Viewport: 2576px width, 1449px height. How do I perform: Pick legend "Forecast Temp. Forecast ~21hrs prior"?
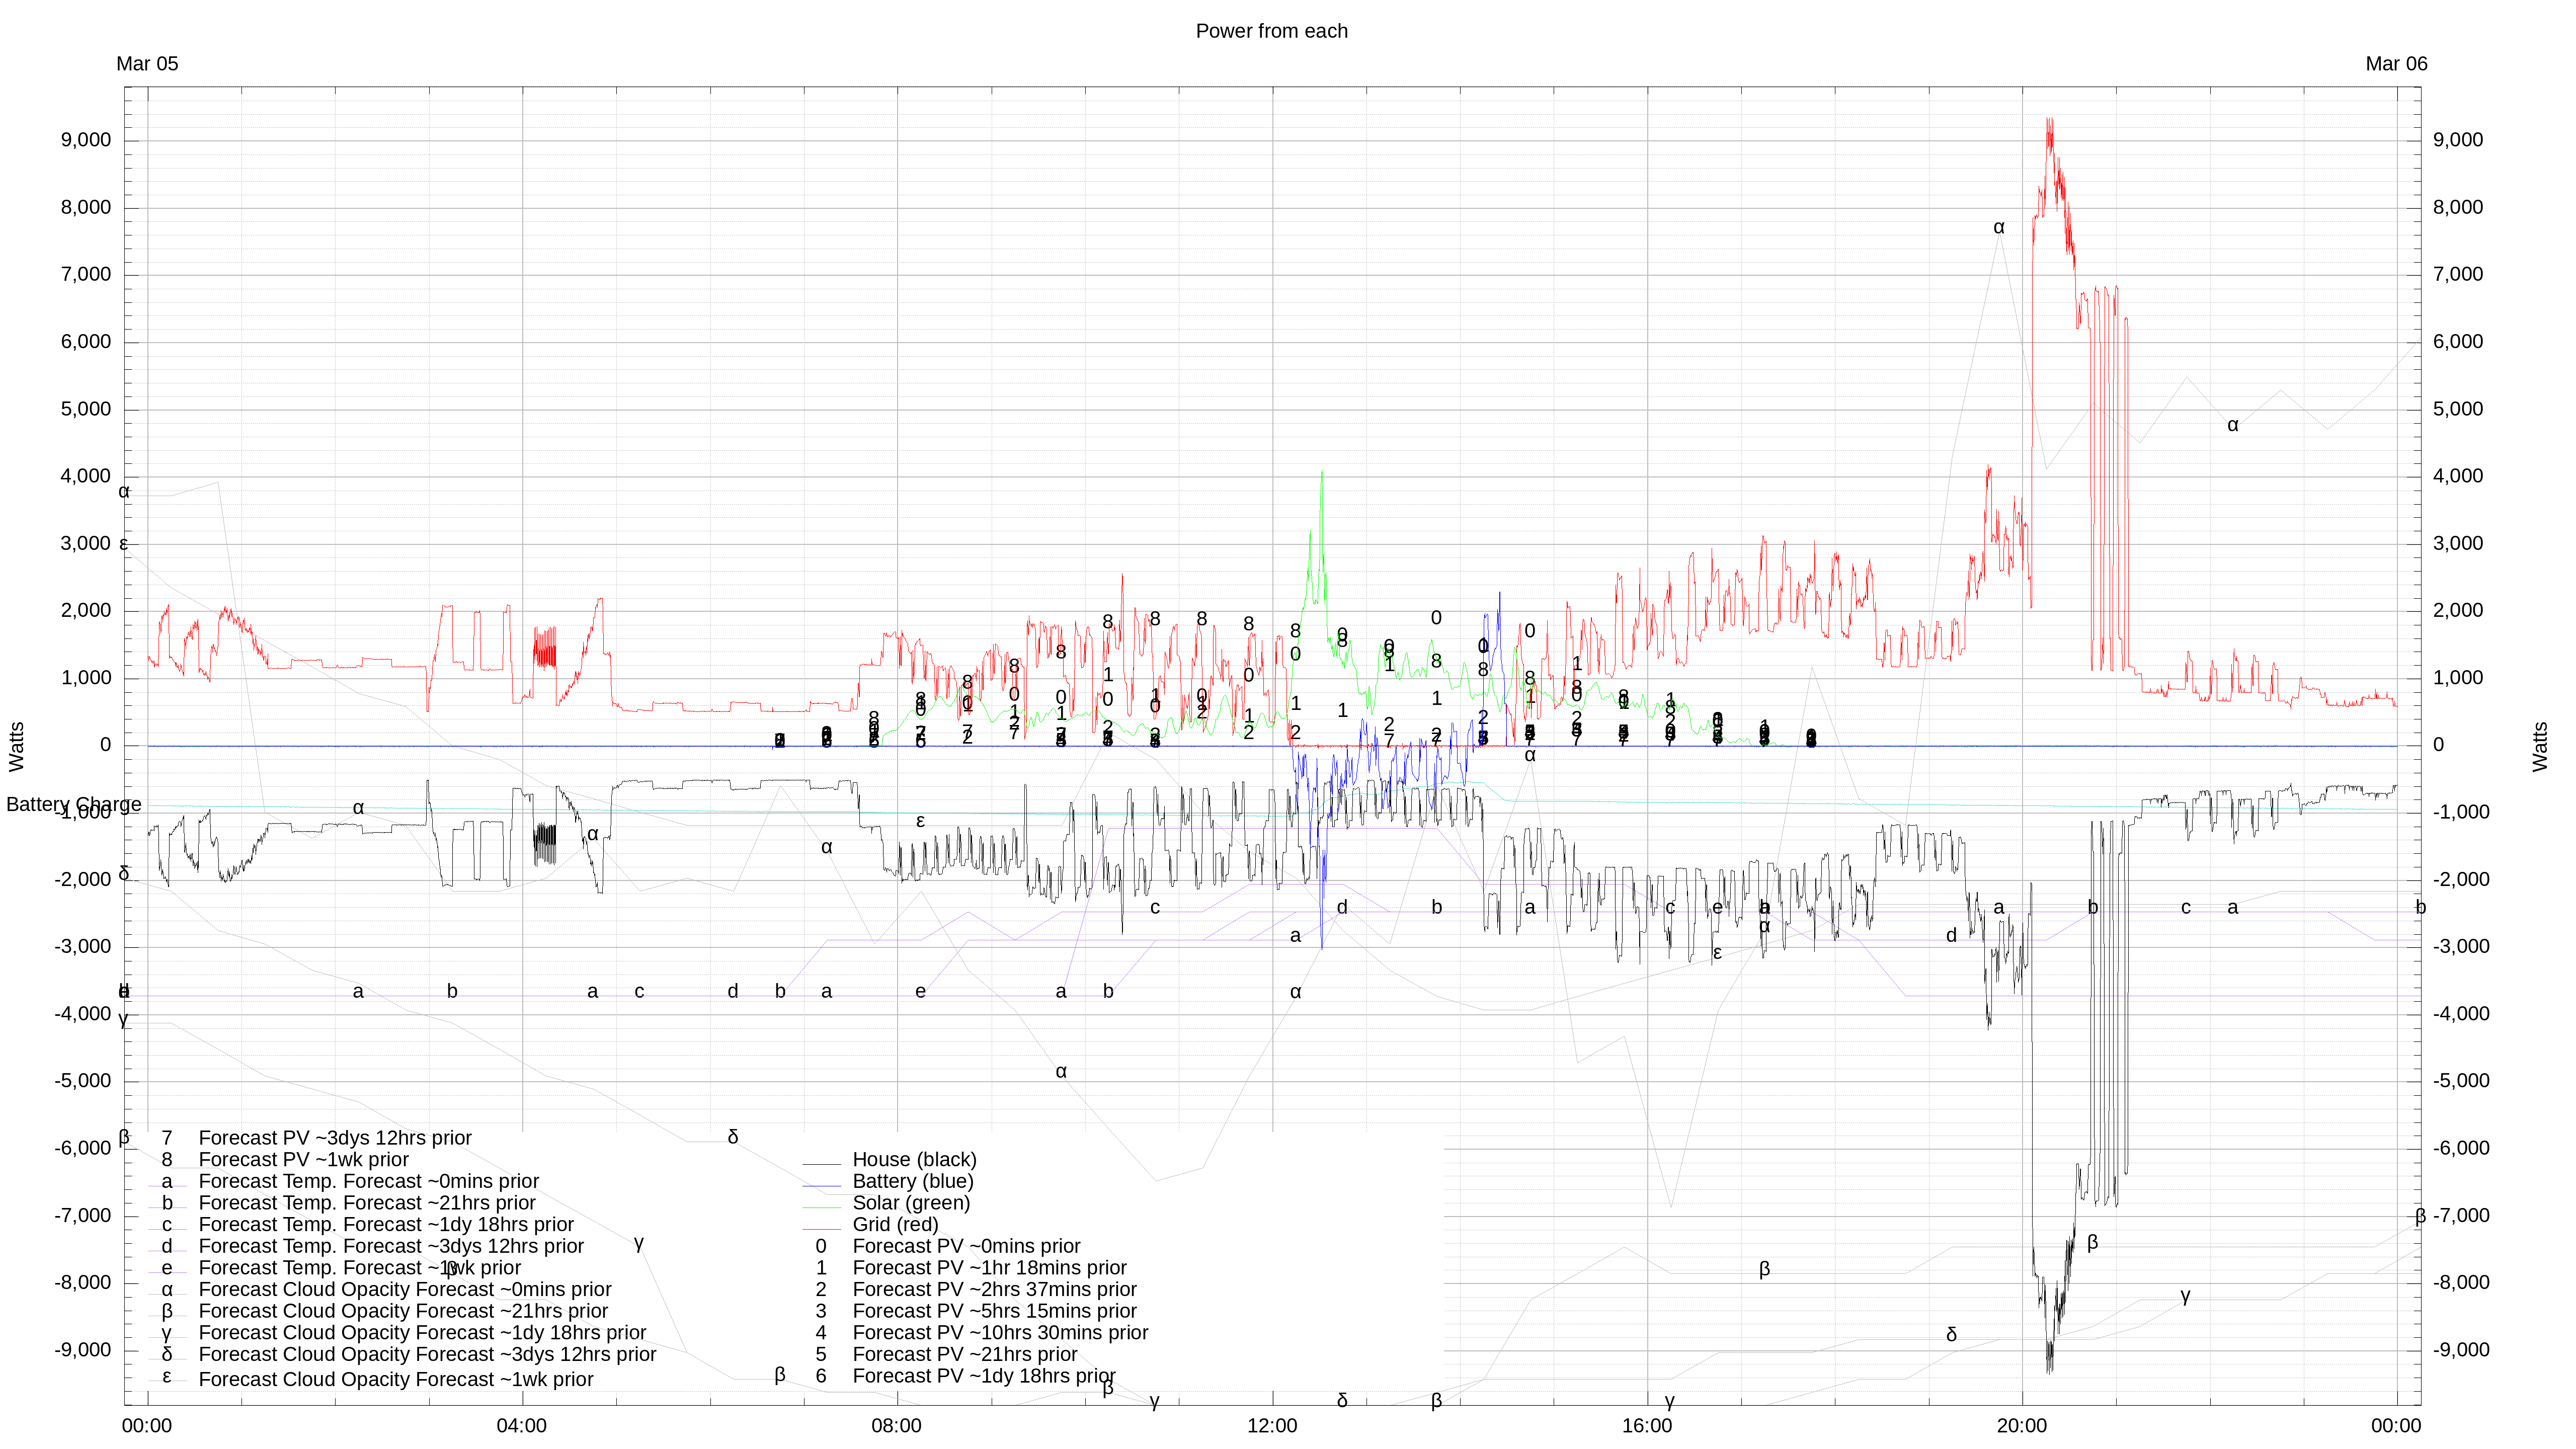tap(367, 1203)
